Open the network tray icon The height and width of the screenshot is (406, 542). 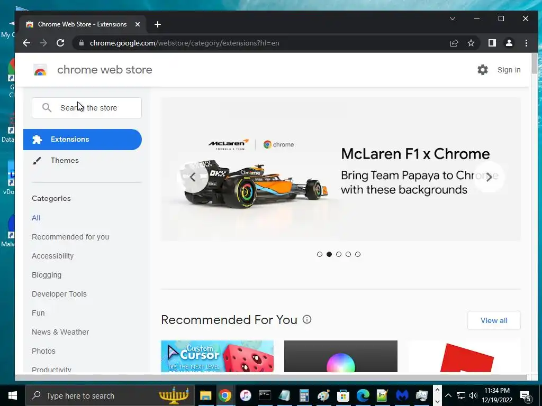[x=461, y=395]
